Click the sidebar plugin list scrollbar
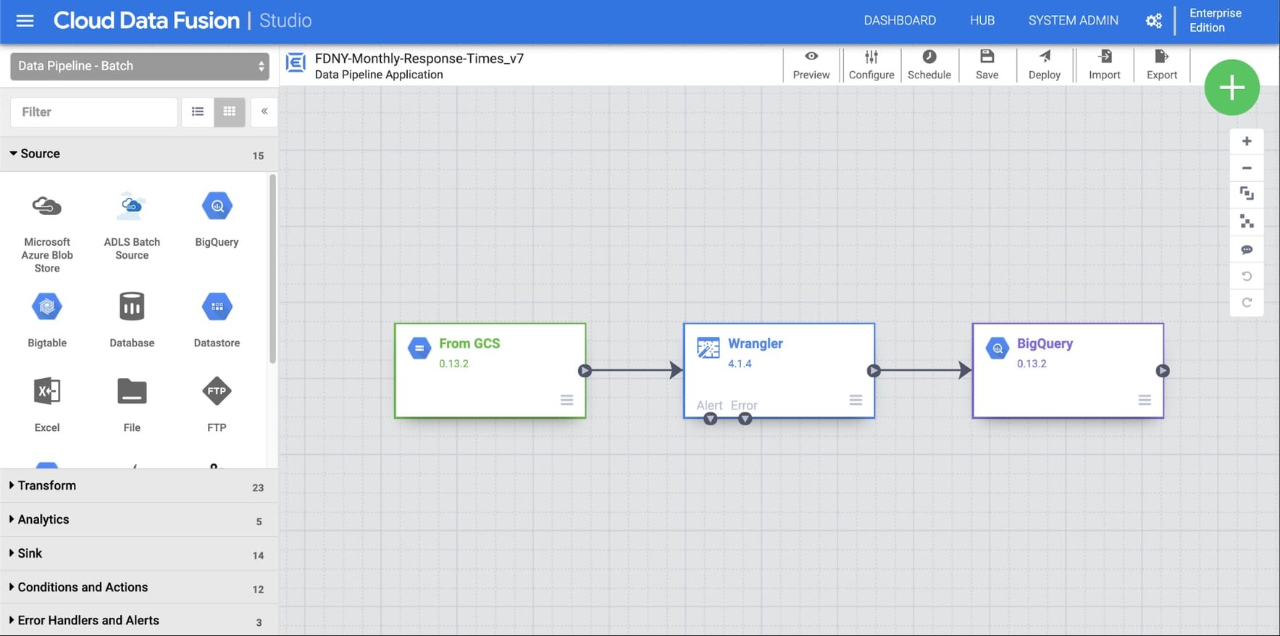The width and height of the screenshot is (1280, 636). click(273, 268)
